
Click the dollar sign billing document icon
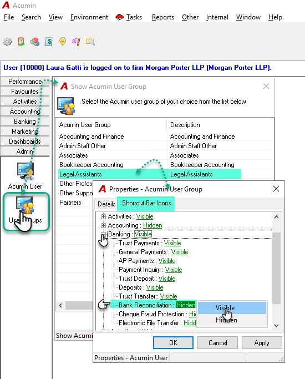click(49, 42)
